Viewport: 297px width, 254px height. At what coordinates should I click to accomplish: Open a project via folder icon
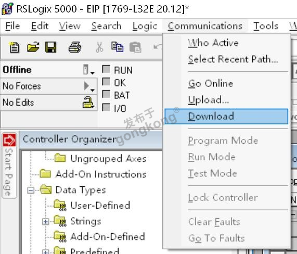[33, 47]
